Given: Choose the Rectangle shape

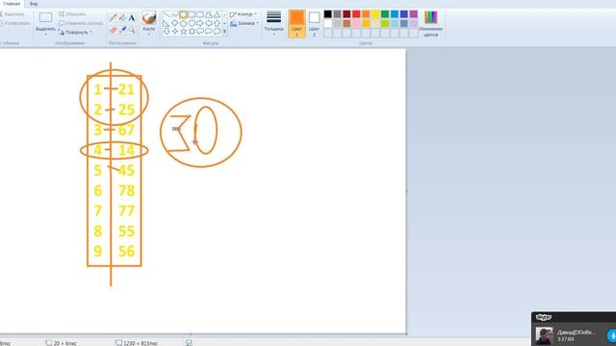Looking at the screenshot, I should pyautogui.click(x=192, y=15).
